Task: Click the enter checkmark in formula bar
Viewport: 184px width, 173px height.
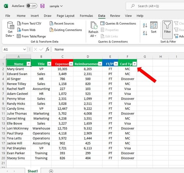Action: [x=42, y=49]
